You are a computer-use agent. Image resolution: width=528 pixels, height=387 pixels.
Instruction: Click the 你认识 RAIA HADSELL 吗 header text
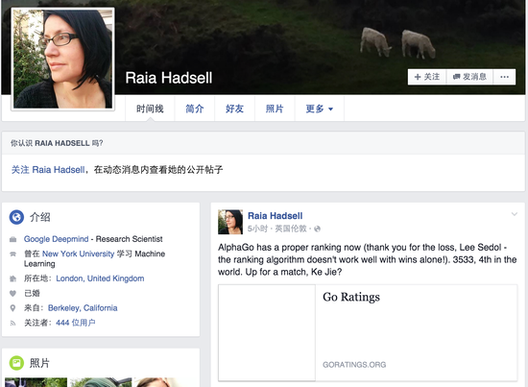pyautogui.click(x=57, y=143)
